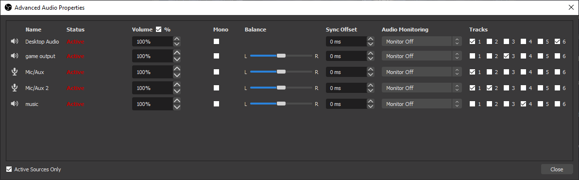This screenshot has height=180, width=579.
Task: Enable Mono for game output
Action: point(216,56)
